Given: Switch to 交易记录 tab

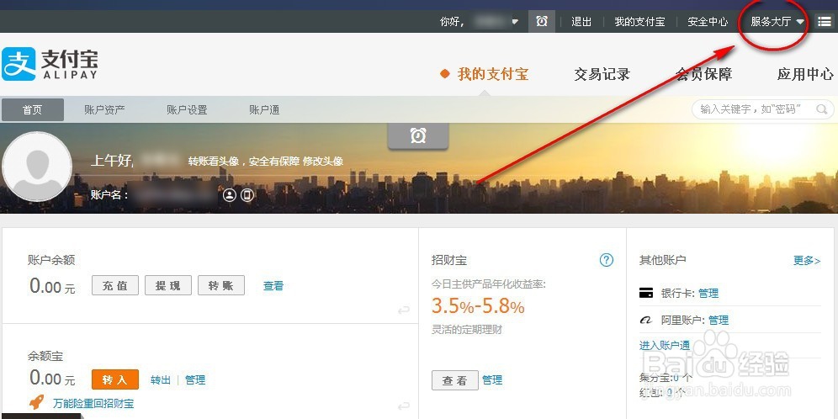Looking at the screenshot, I should [x=602, y=74].
